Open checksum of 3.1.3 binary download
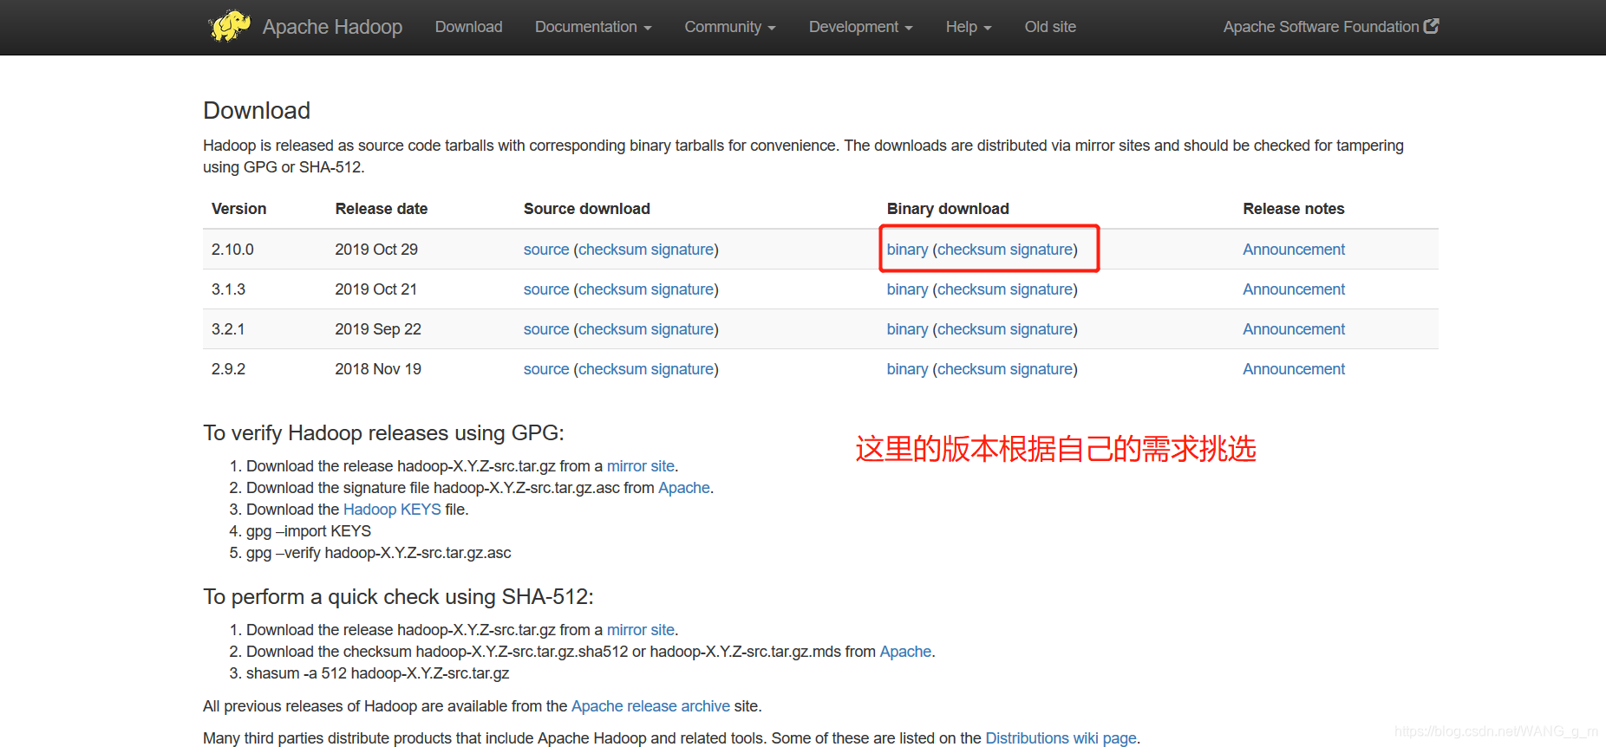1606x747 pixels. (971, 289)
